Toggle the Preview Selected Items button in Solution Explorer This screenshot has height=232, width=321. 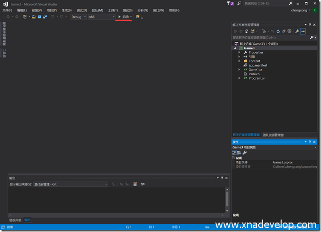pyautogui.click(x=303, y=31)
